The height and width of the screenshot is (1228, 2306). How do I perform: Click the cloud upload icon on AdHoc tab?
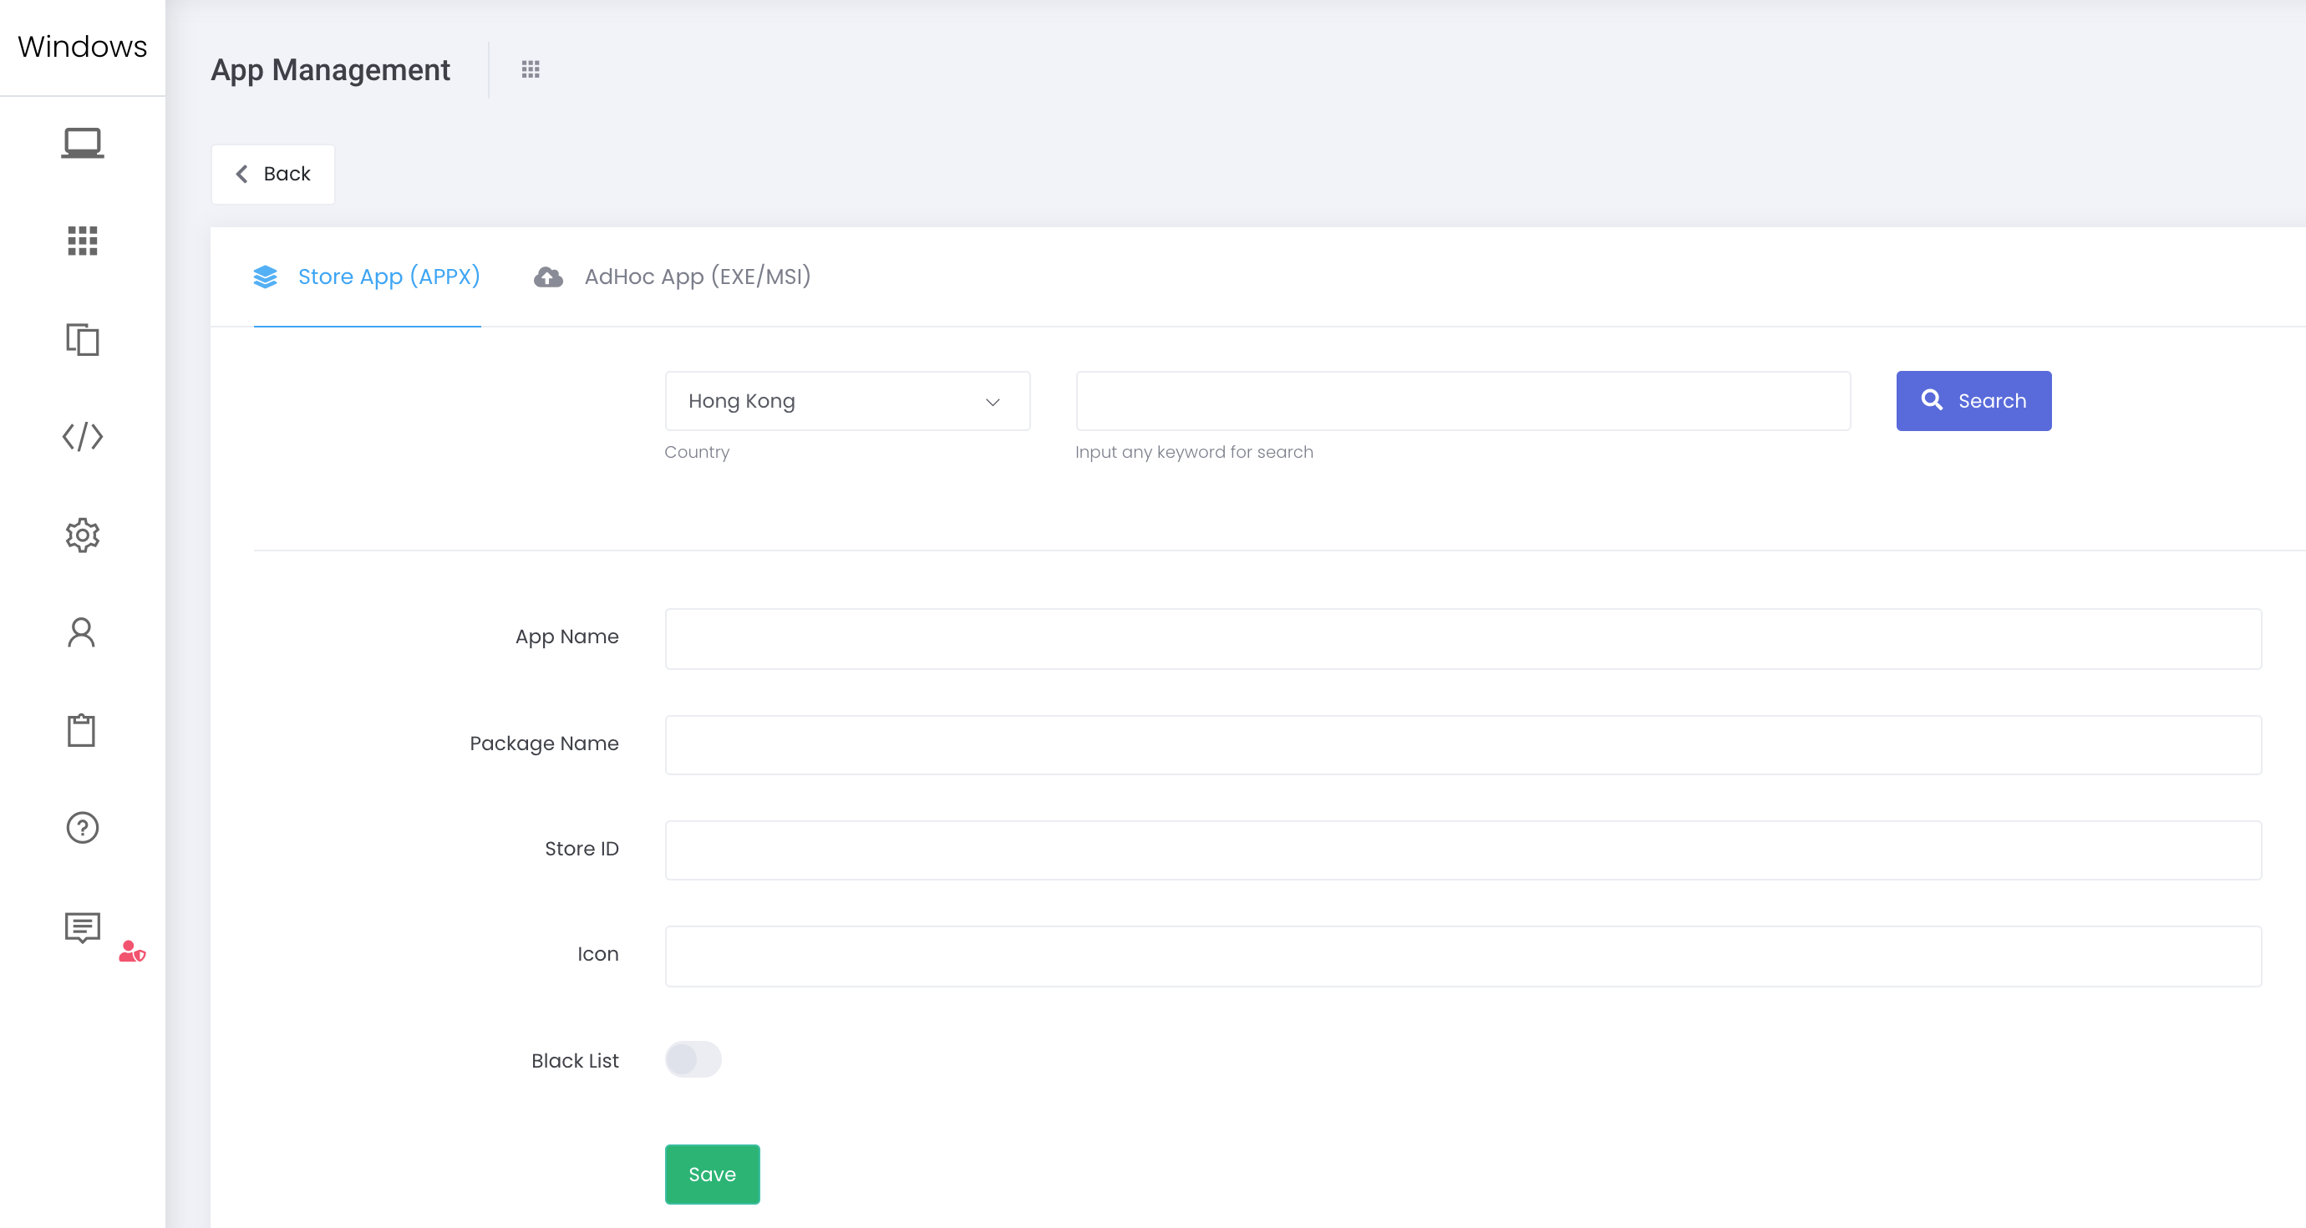coord(549,277)
